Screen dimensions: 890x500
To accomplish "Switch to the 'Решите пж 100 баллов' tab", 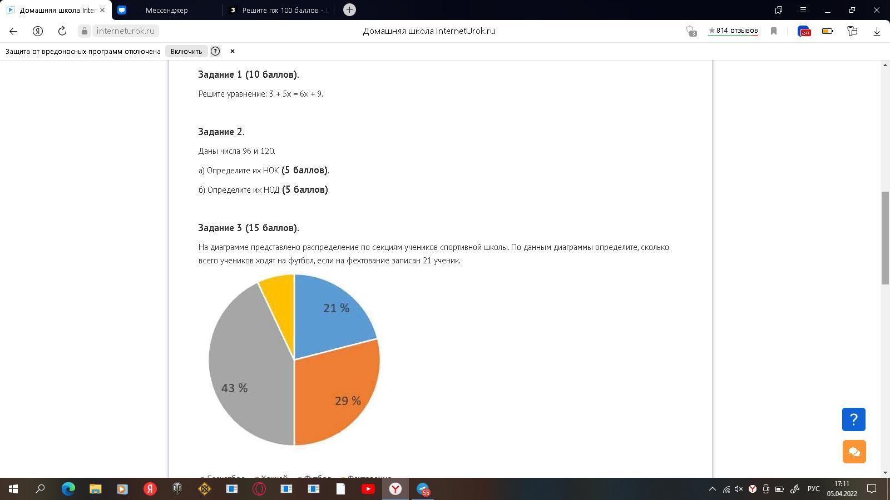I will (281, 10).
